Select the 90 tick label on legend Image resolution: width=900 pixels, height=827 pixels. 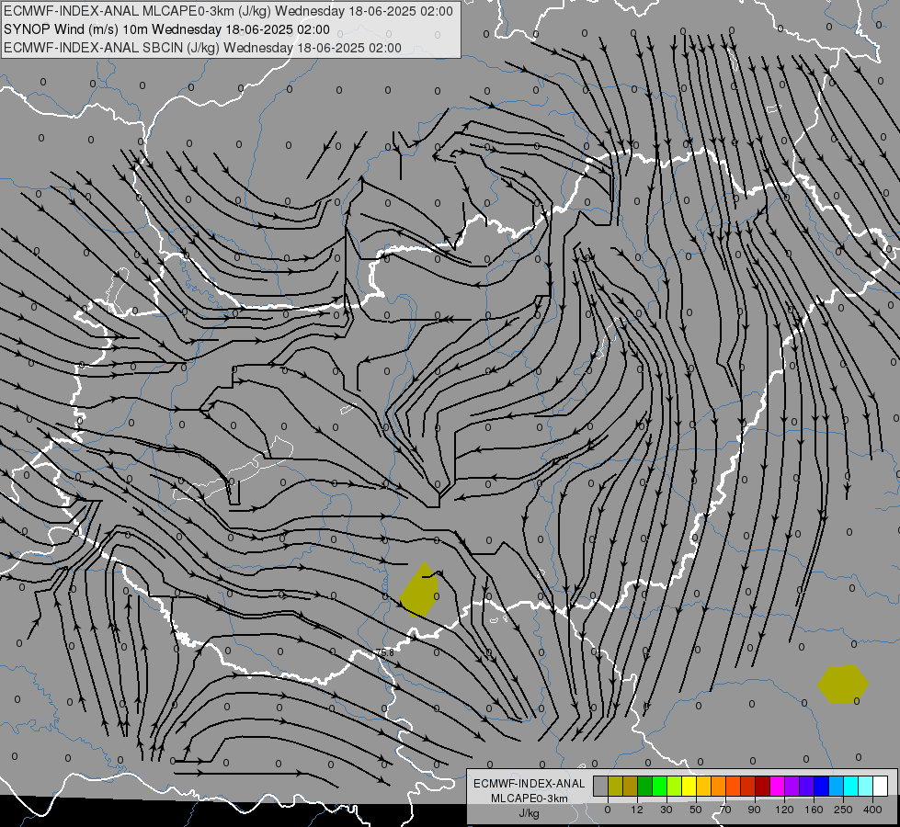pyautogui.click(x=754, y=810)
